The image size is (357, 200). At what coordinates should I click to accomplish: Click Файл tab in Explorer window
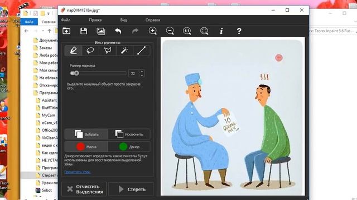29,22
